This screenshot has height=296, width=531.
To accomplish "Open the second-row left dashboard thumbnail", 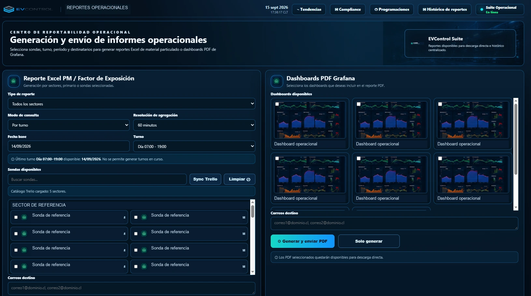I will click(x=310, y=174).
